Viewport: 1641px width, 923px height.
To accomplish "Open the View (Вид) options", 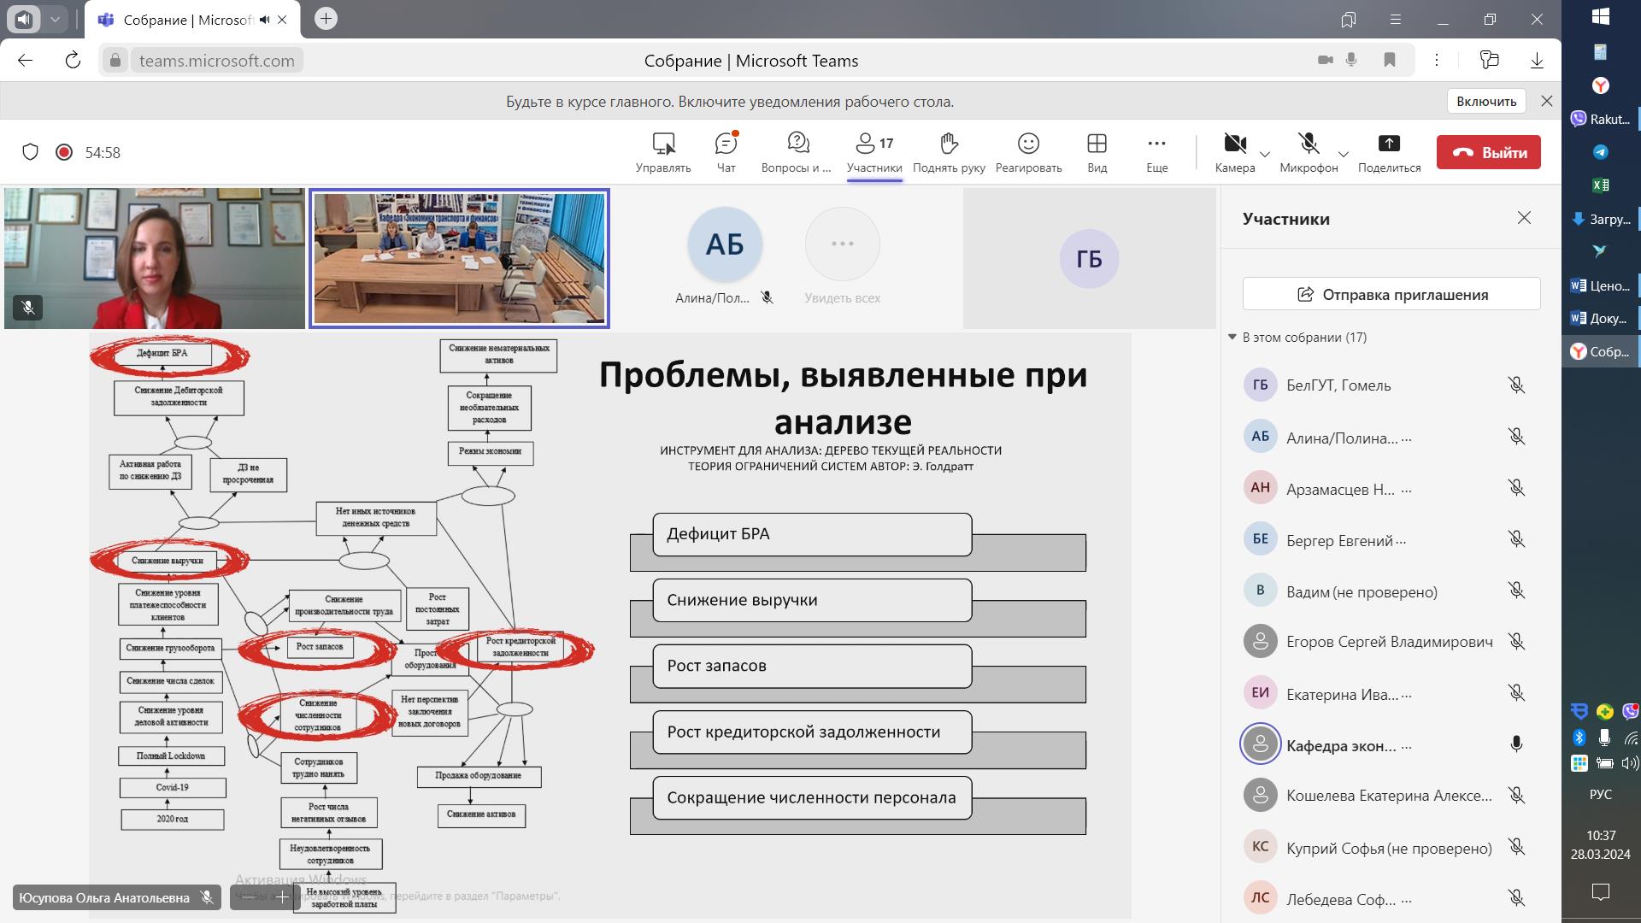I will pos(1097,152).
